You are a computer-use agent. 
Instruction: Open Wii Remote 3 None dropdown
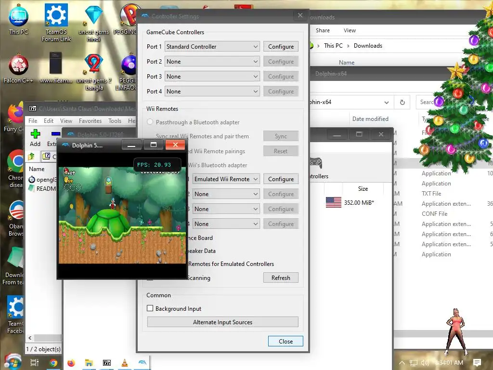point(226,209)
